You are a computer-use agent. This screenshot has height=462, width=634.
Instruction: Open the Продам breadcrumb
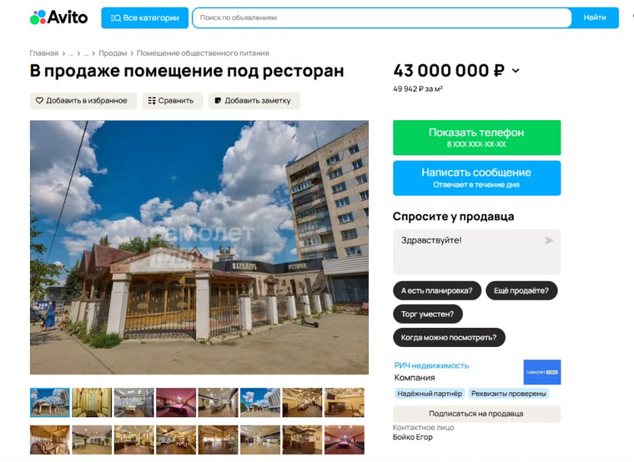113,53
